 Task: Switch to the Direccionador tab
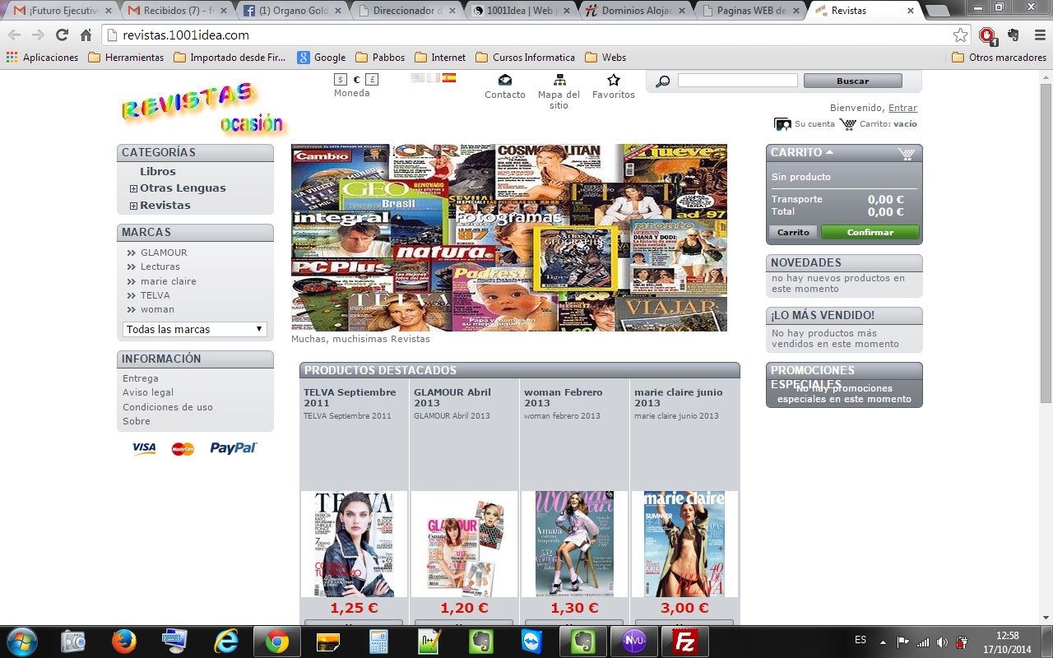pos(407,11)
